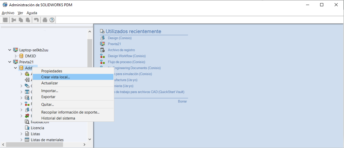This screenshot has width=344, height=148.
Task: Click the Archivo de registro log icon
Action: 102,50
